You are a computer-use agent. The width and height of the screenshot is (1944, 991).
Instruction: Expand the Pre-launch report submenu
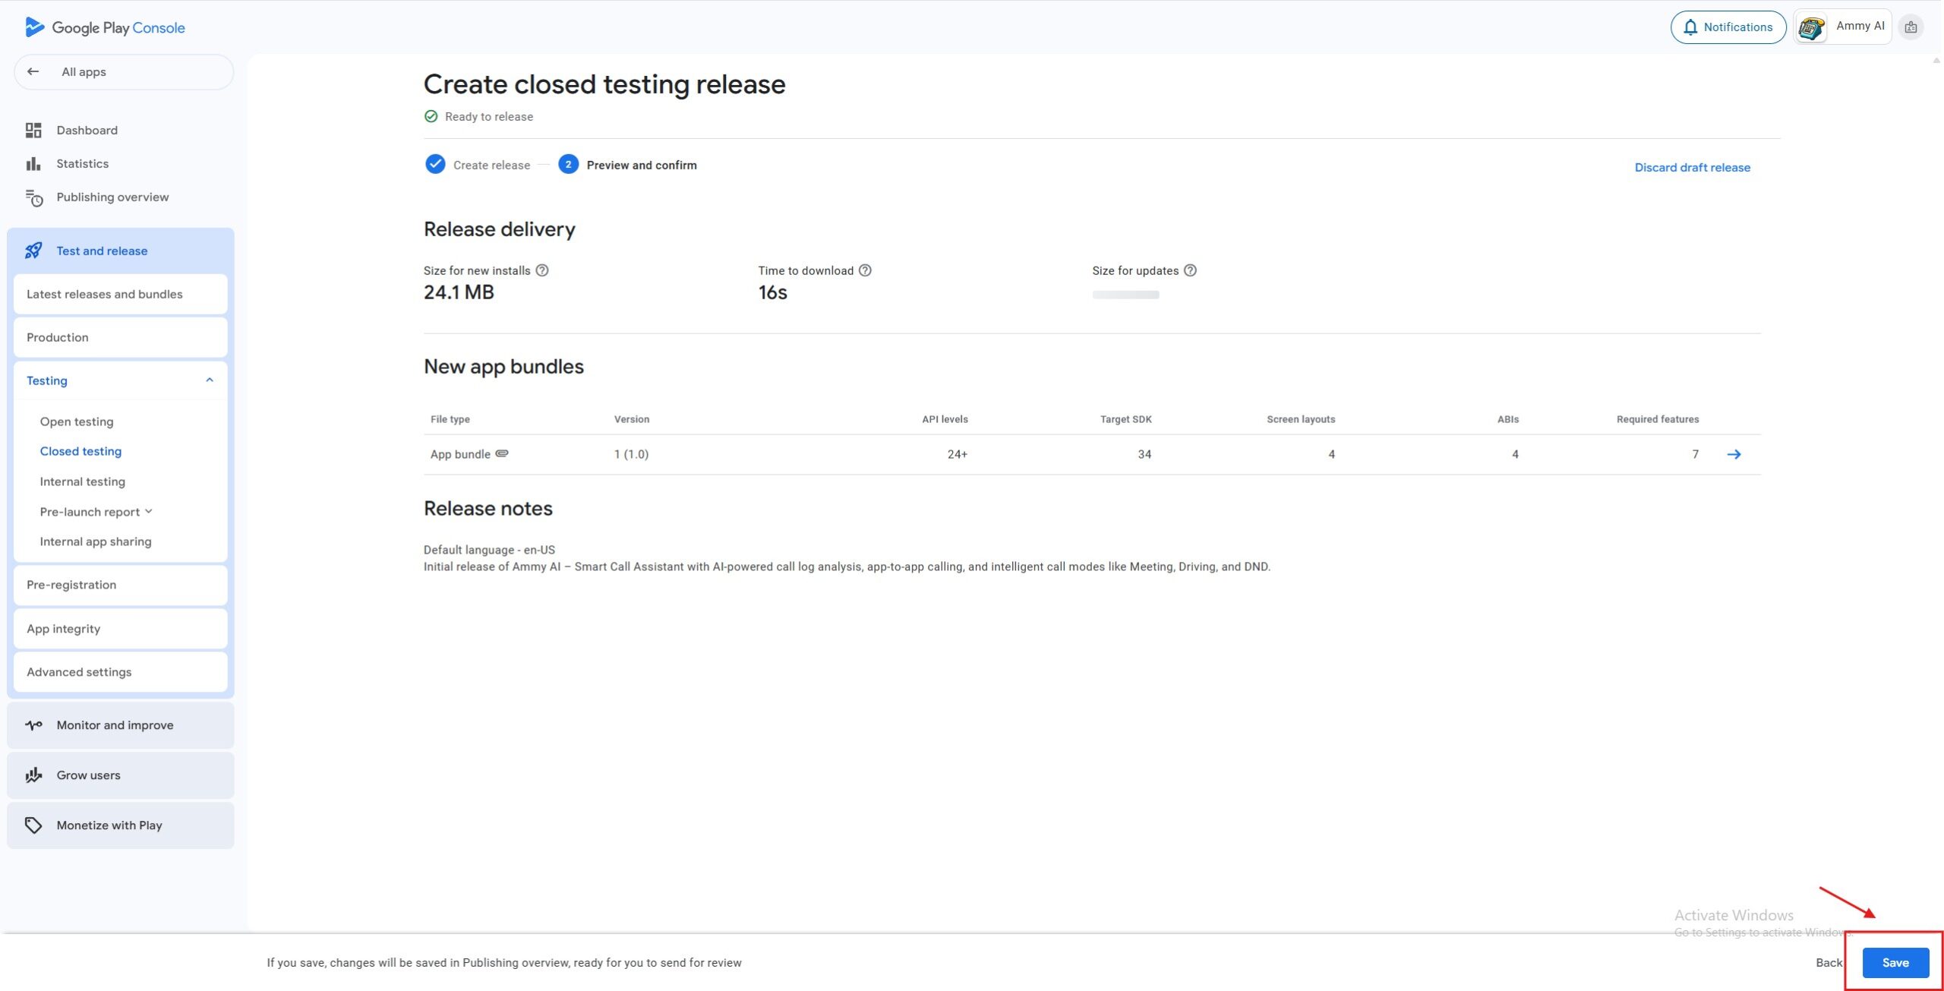coord(149,511)
